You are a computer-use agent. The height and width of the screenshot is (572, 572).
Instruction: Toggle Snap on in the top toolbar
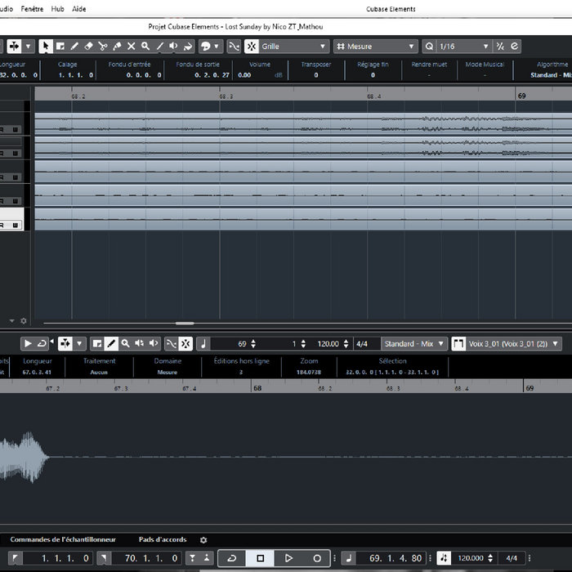point(252,47)
